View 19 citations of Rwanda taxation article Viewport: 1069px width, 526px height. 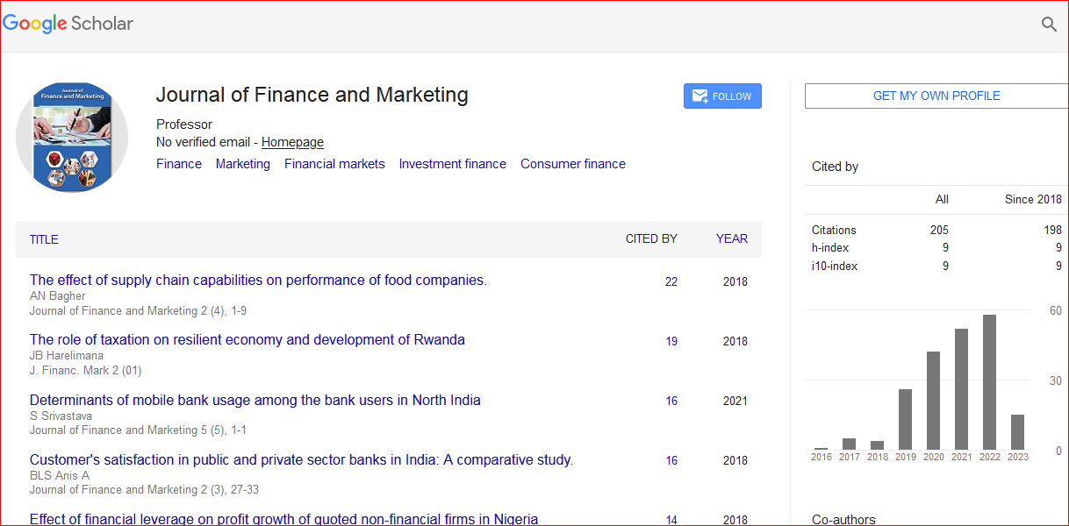(x=671, y=342)
